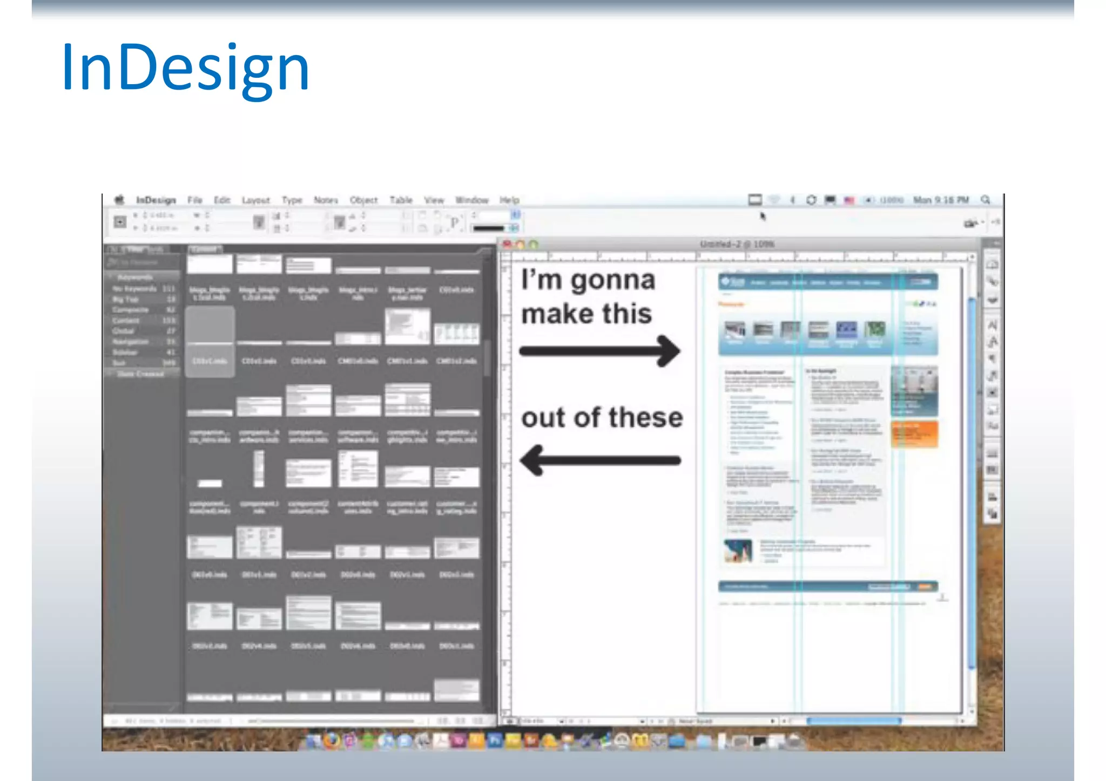The width and height of the screenshot is (1106, 781).
Task: Open the Paragraph panel icon
Action: tap(993, 358)
